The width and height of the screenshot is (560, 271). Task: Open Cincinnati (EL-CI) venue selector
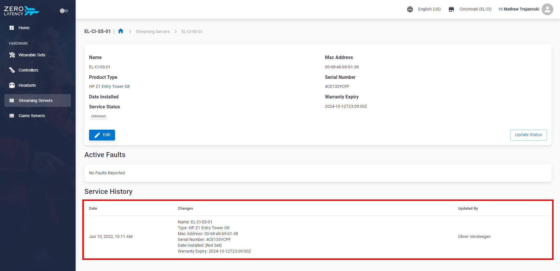[475, 9]
